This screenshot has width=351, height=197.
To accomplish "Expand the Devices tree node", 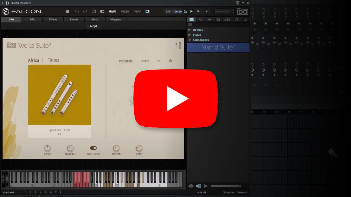I will pos(189,30).
